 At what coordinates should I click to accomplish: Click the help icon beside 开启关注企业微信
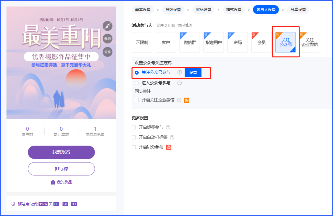pyautogui.click(x=179, y=100)
